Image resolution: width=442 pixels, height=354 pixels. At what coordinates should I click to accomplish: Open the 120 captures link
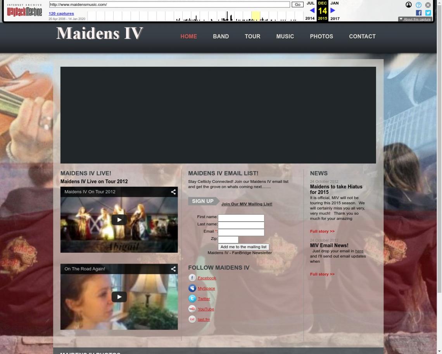pos(61,14)
